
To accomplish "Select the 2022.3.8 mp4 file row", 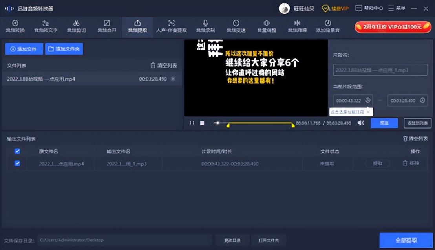I will pos(92,79).
